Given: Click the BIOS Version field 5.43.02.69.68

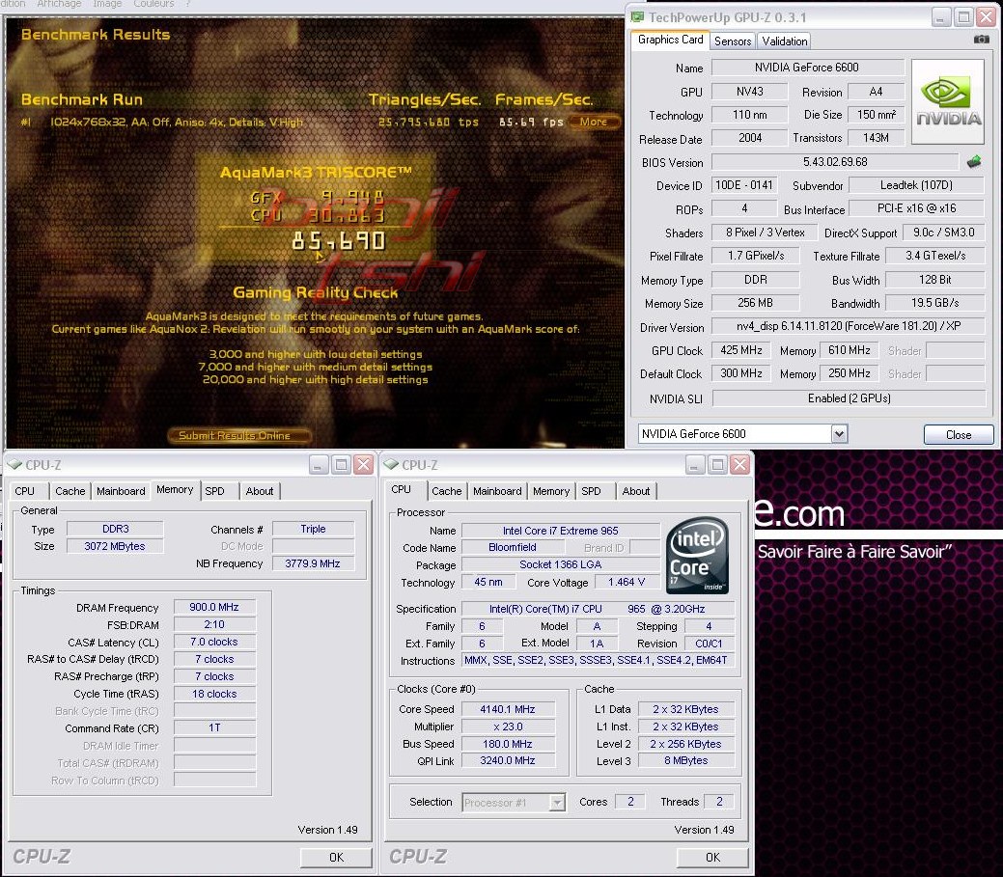Looking at the screenshot, I should [835, 162].
